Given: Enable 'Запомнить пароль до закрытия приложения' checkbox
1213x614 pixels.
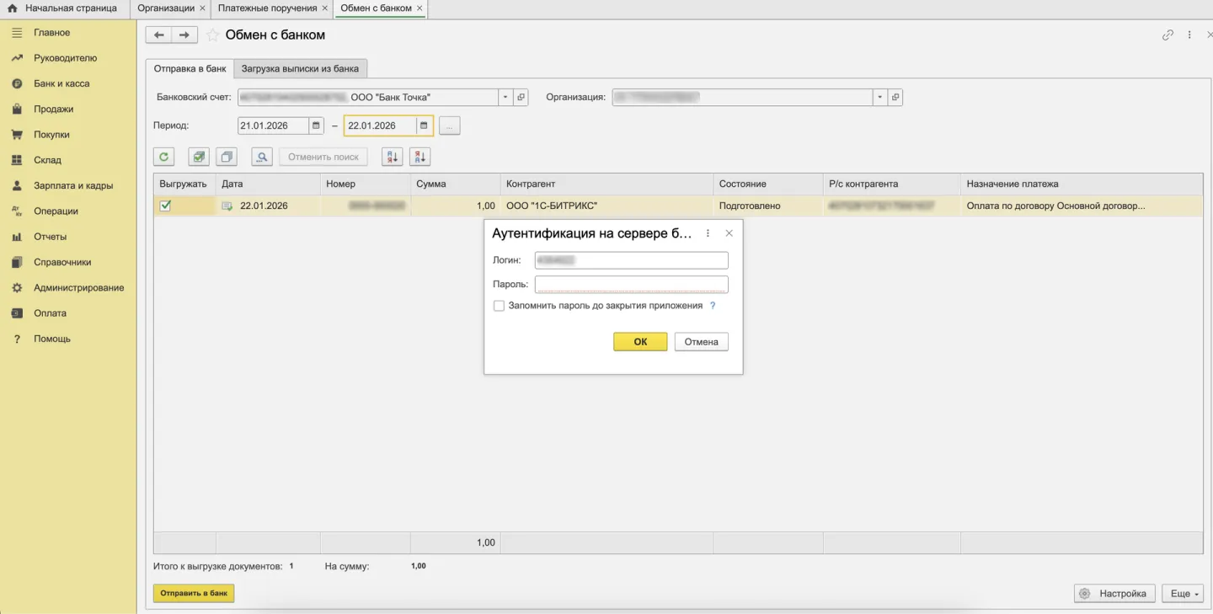Looking at the screenshot, I should coord(499,306).
